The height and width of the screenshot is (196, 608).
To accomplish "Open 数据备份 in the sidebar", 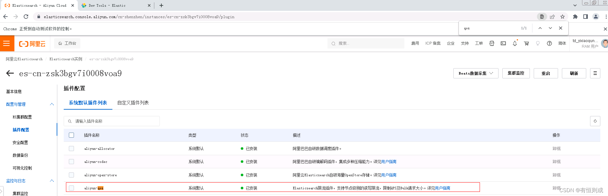I will (x=20, y=155).
